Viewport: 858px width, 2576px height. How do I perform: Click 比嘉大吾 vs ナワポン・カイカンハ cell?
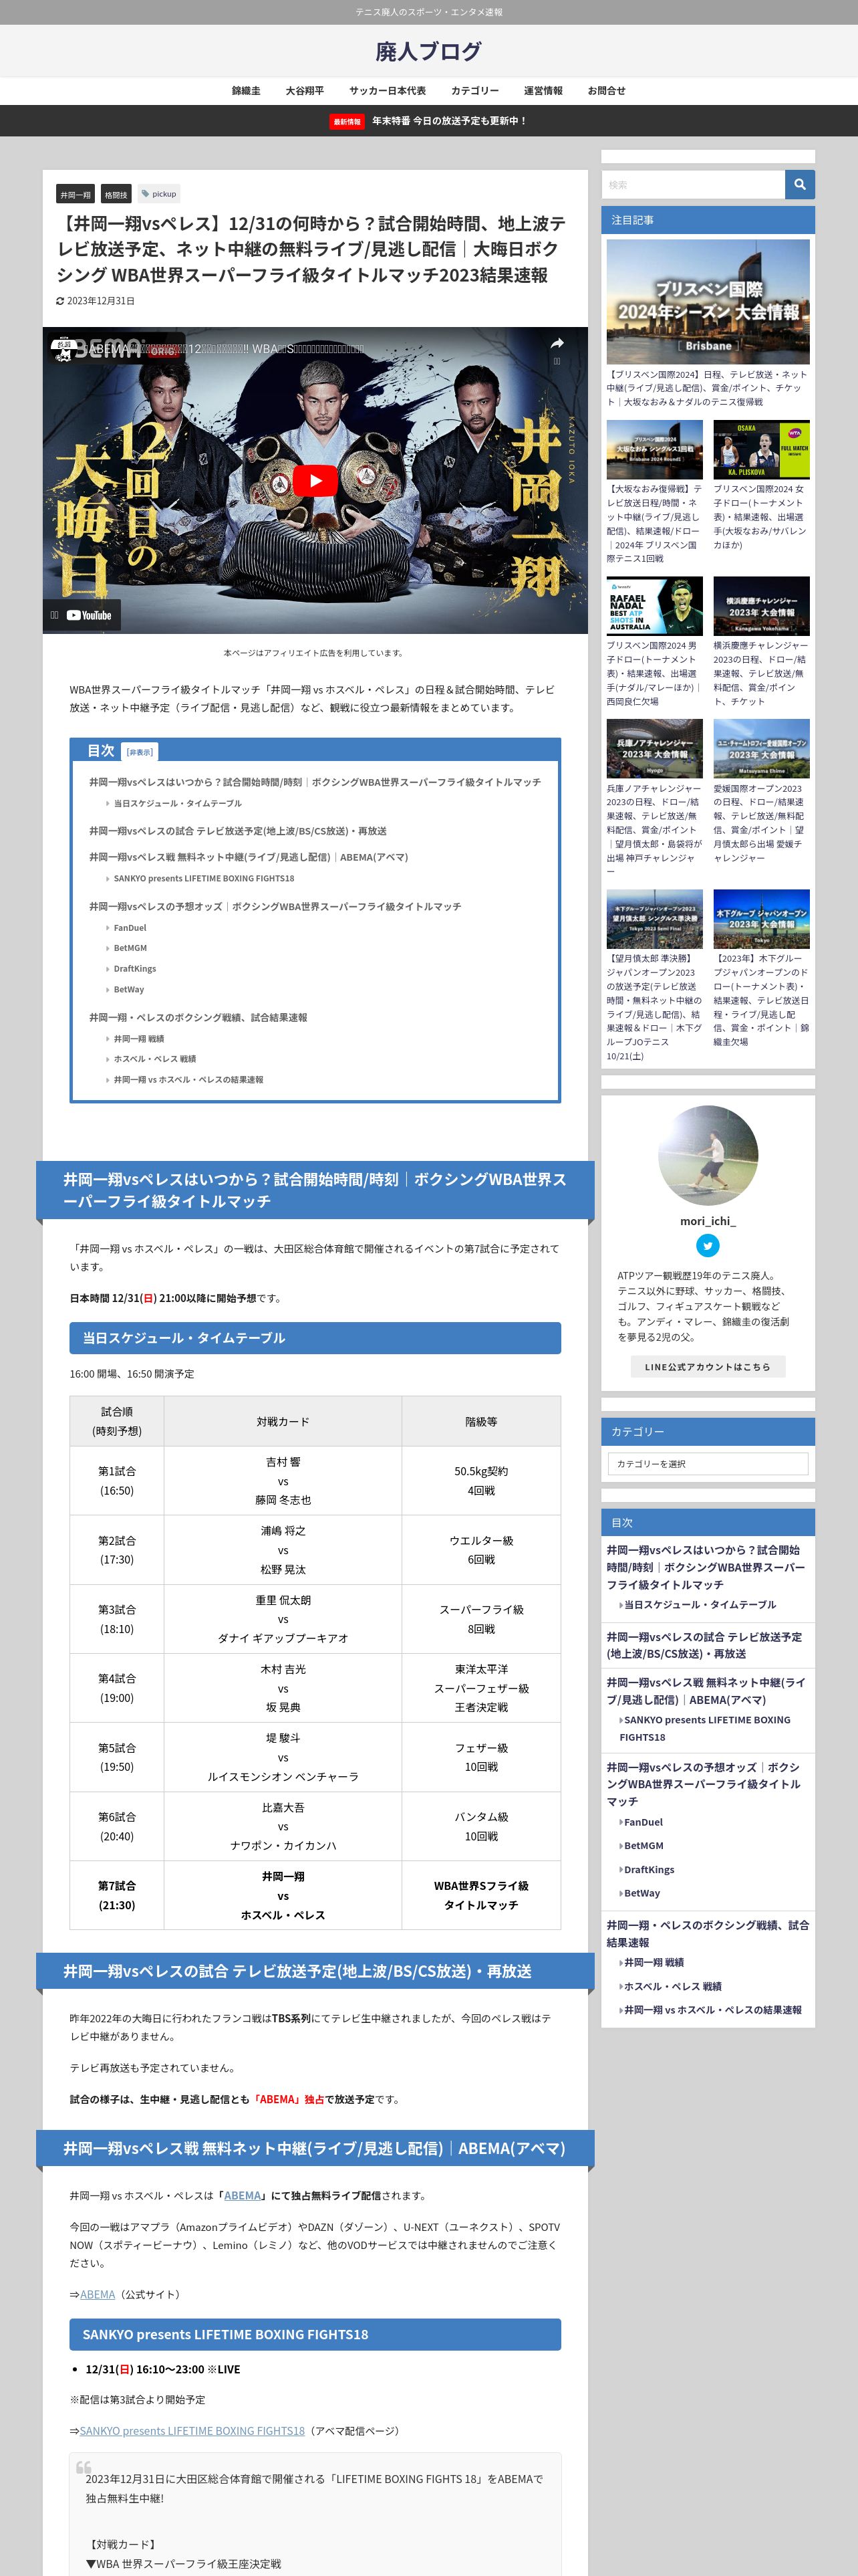(283, 1826)
